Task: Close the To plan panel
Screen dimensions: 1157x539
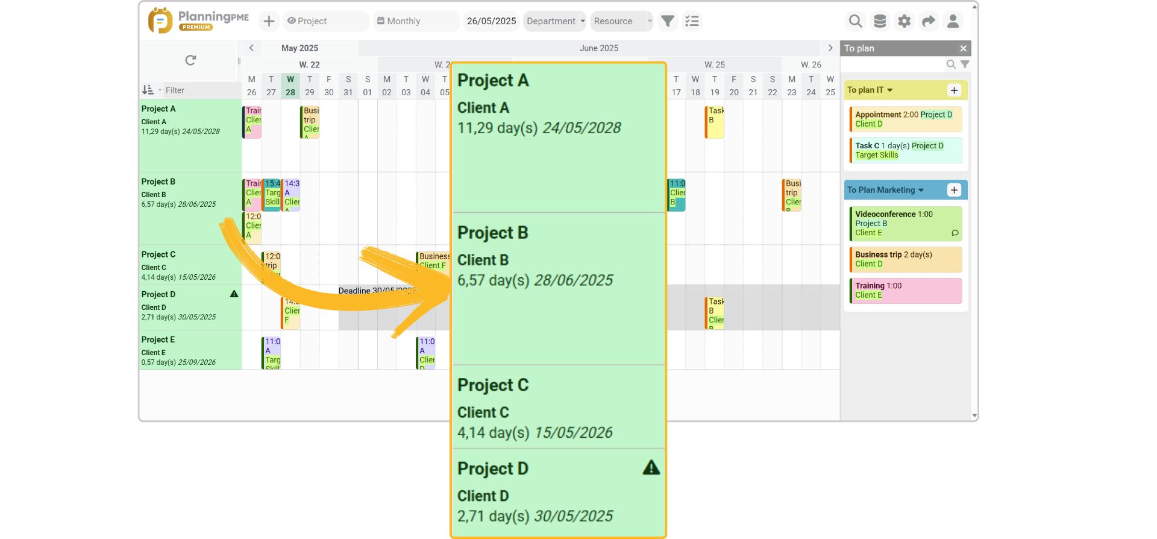Action: (963, 48)
